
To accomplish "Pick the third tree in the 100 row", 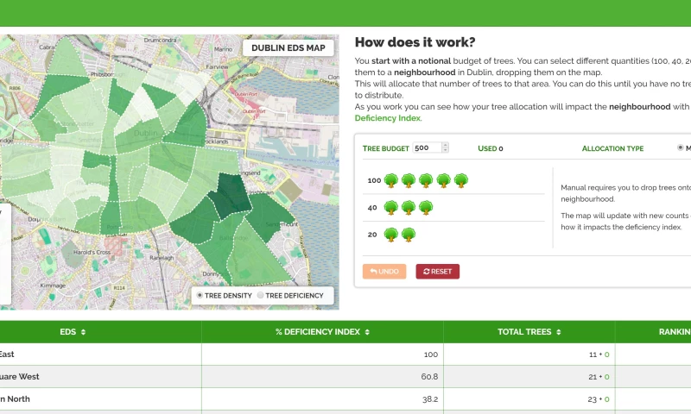I will 426,181.
